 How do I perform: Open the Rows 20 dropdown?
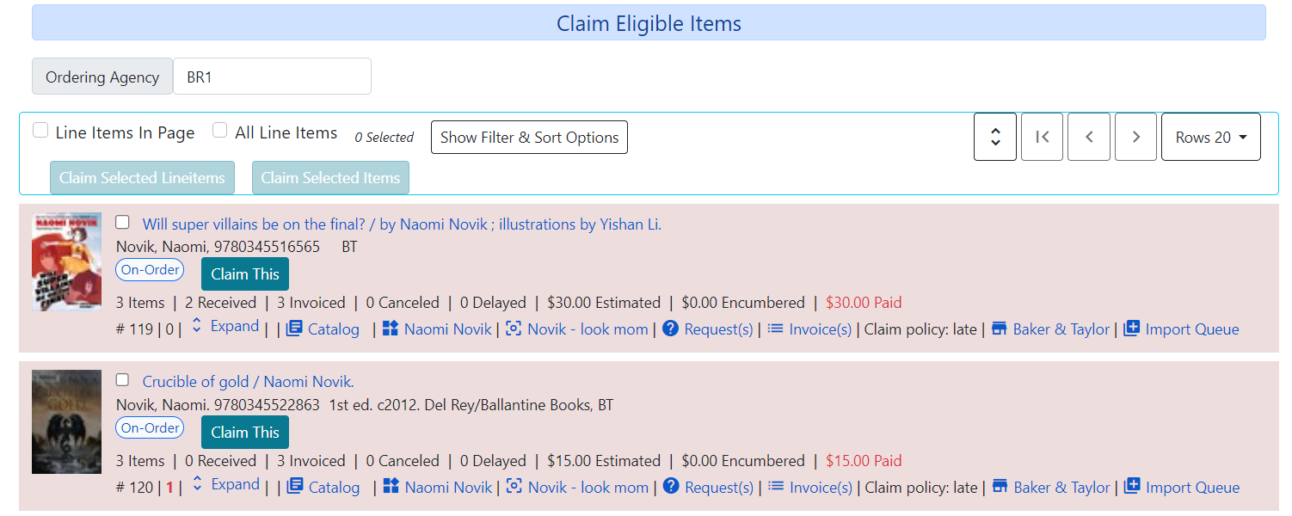coord(1210,136)
